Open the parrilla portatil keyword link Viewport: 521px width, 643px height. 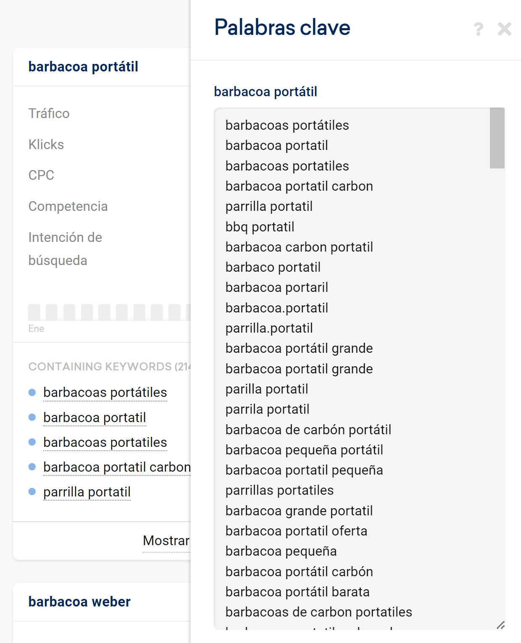(87, 492)
